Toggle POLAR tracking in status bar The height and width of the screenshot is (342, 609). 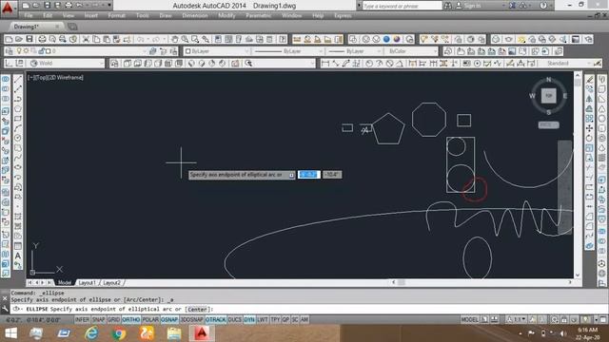150,319
